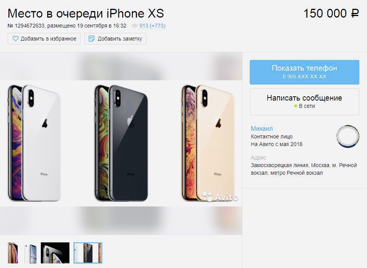Click the eye views counter icon
This screenshot has height=268, width=367.
click(135, 26)
